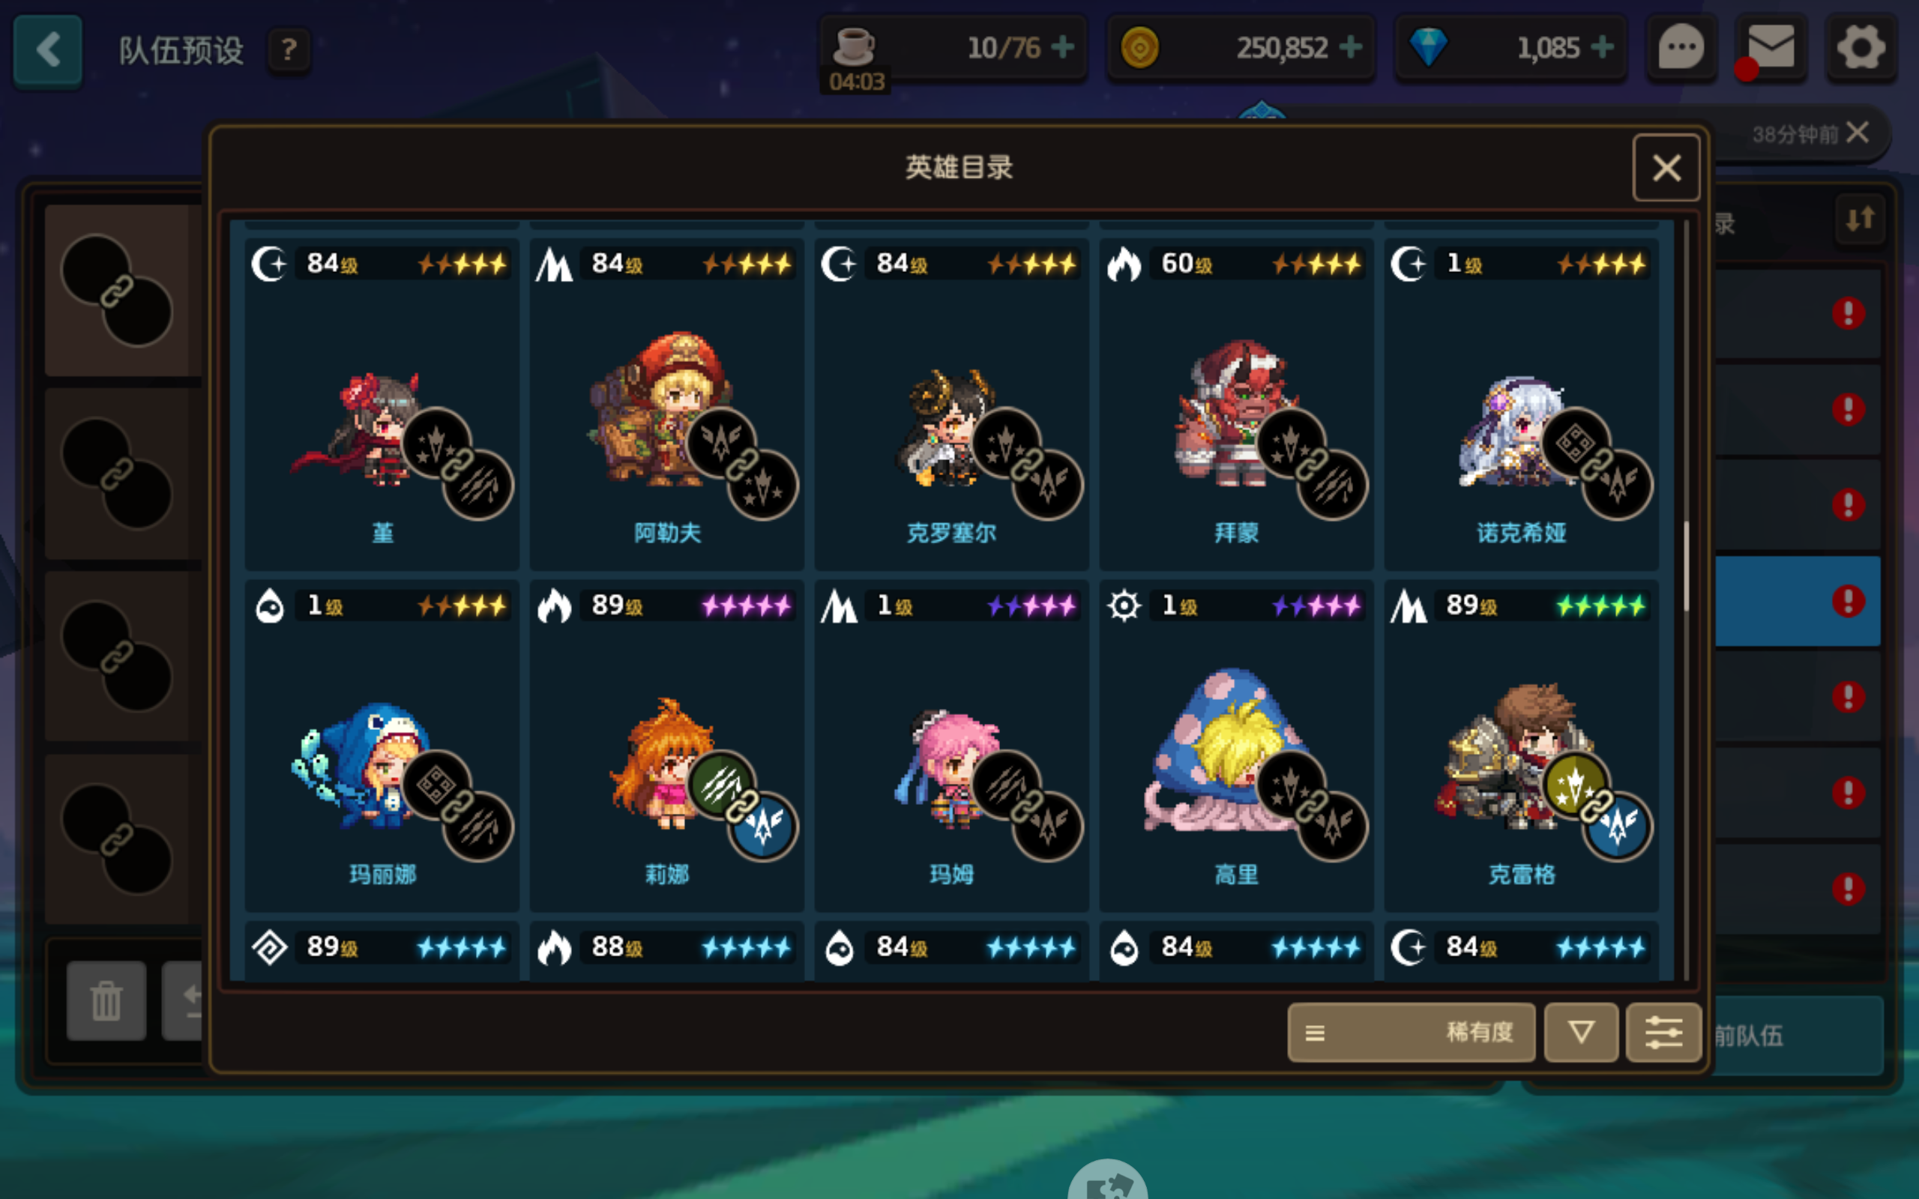Open the settings gear icon
Image resolution: width=1919 pixels, height=1199 pixels.
coord(1861,47)
